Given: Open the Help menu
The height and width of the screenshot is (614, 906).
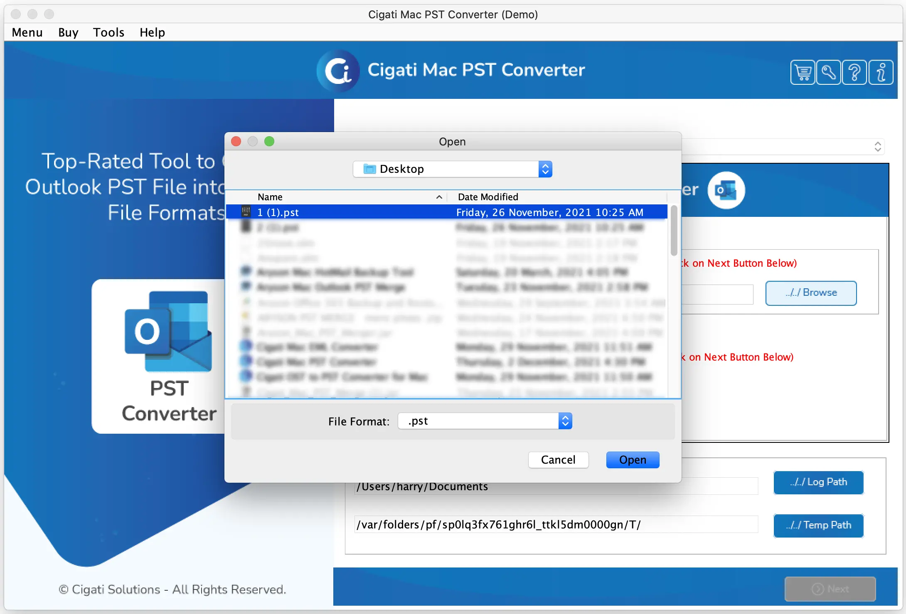Looking at the screenshot, I should click(152, 32).
